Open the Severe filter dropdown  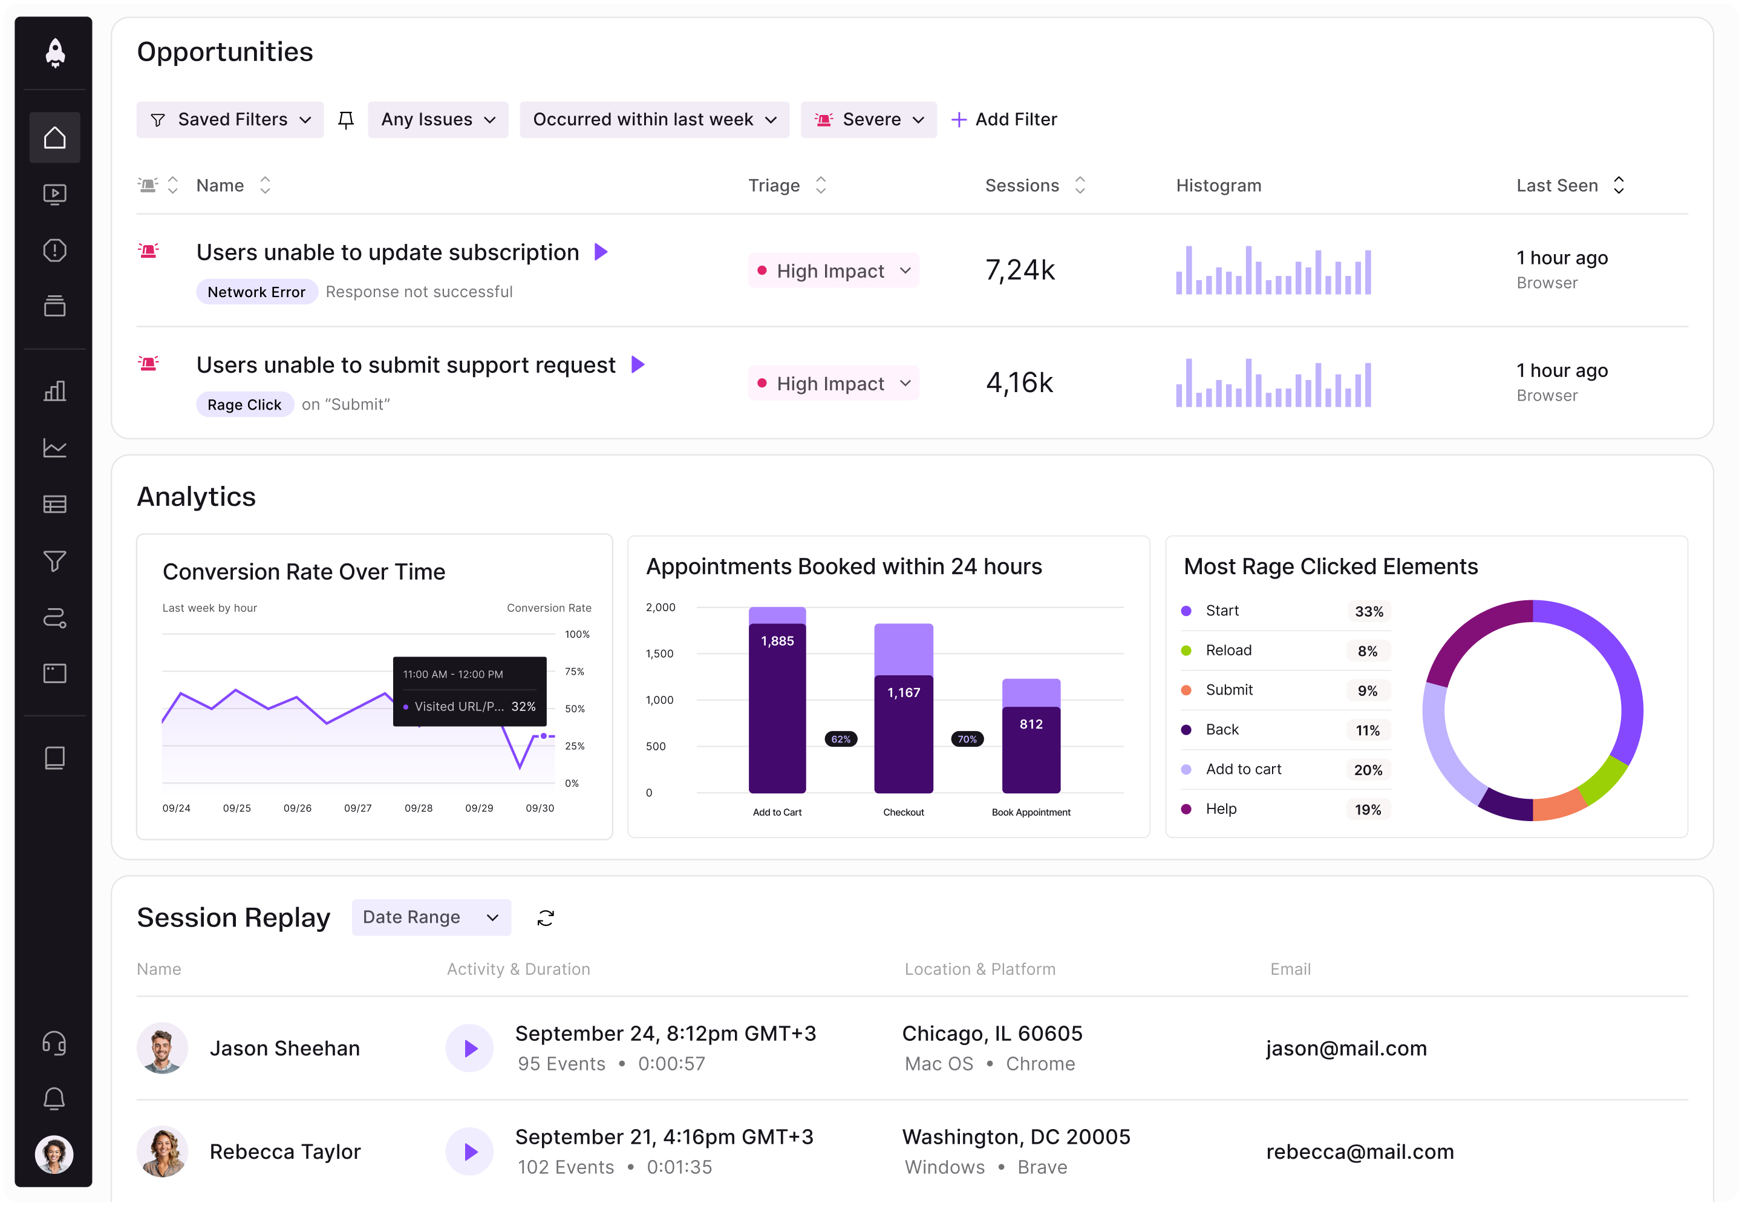[x=869, y=119]
